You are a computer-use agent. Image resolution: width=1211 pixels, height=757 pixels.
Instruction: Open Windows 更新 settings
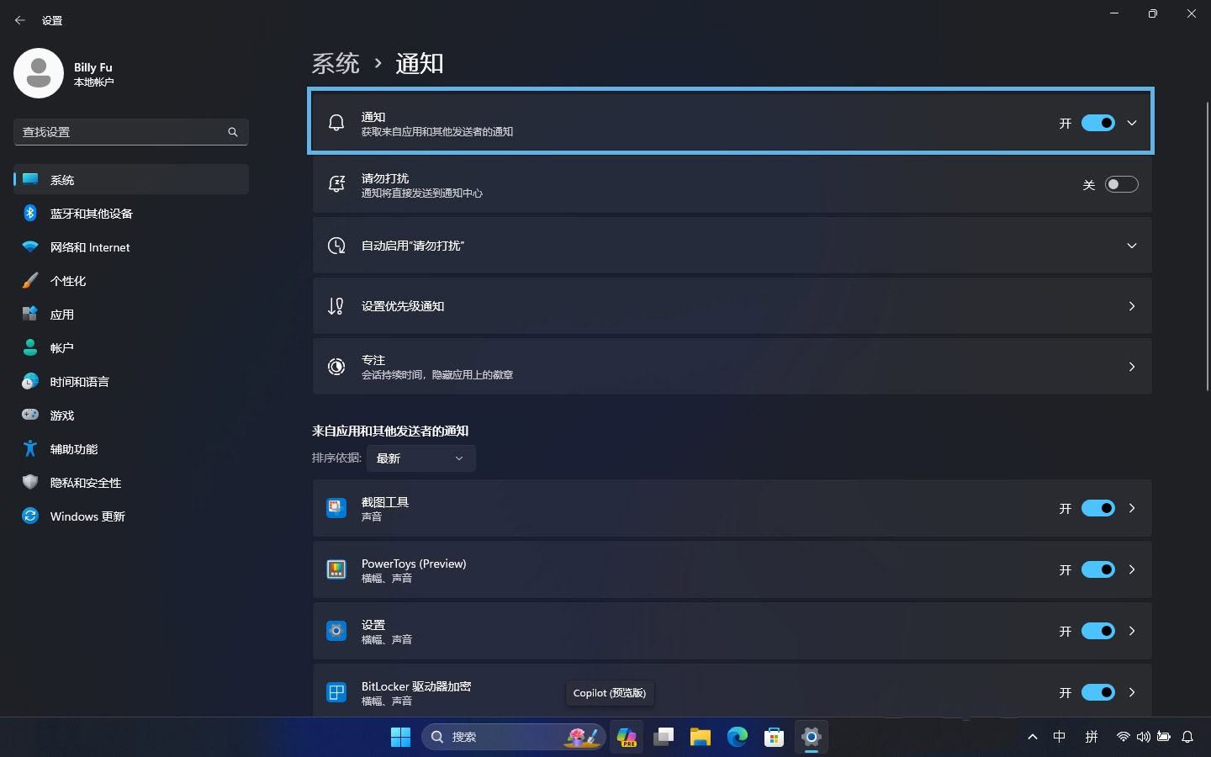pyautogui.click(x=131, y=516)
